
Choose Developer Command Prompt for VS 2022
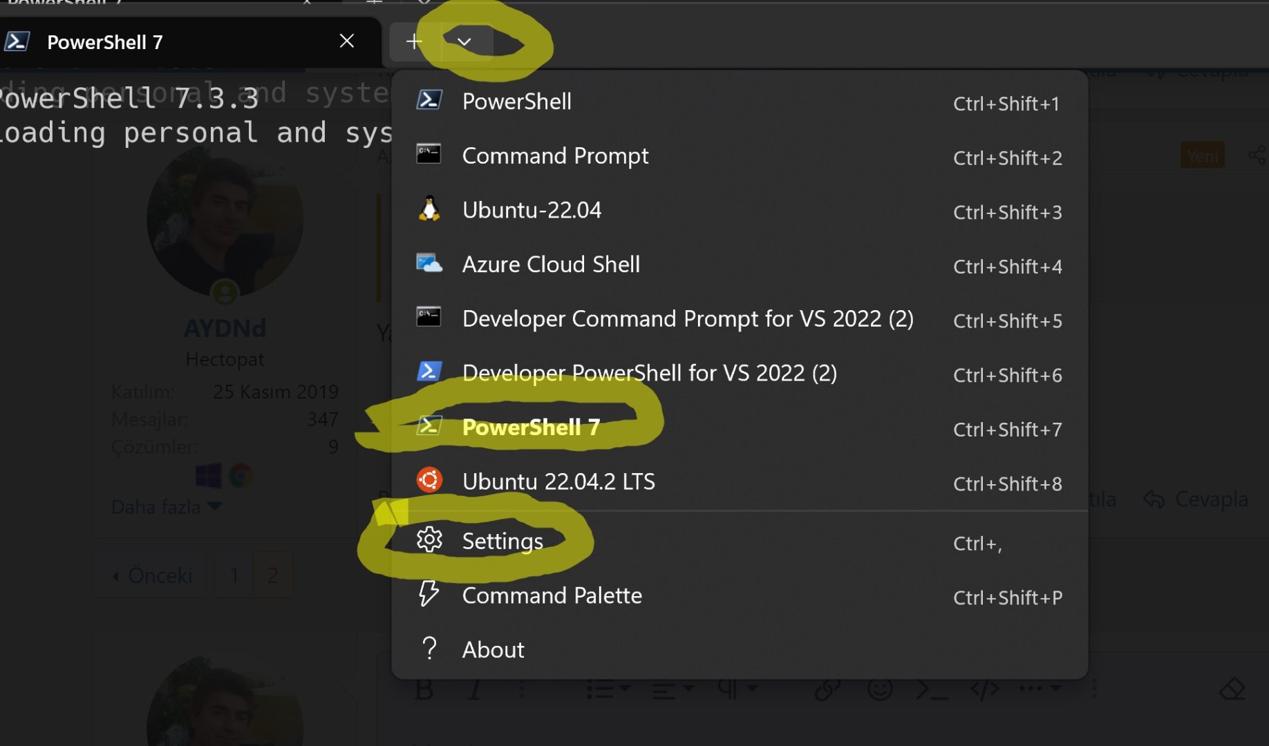coord(687,318)
